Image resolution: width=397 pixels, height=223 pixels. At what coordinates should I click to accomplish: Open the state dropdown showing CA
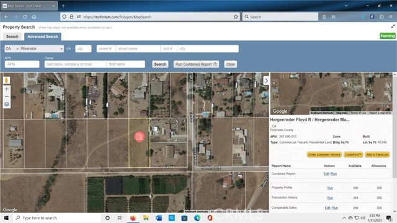[12, 48]
